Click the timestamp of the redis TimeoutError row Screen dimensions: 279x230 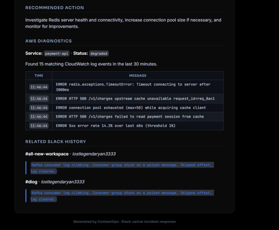(x=39, y=87)
